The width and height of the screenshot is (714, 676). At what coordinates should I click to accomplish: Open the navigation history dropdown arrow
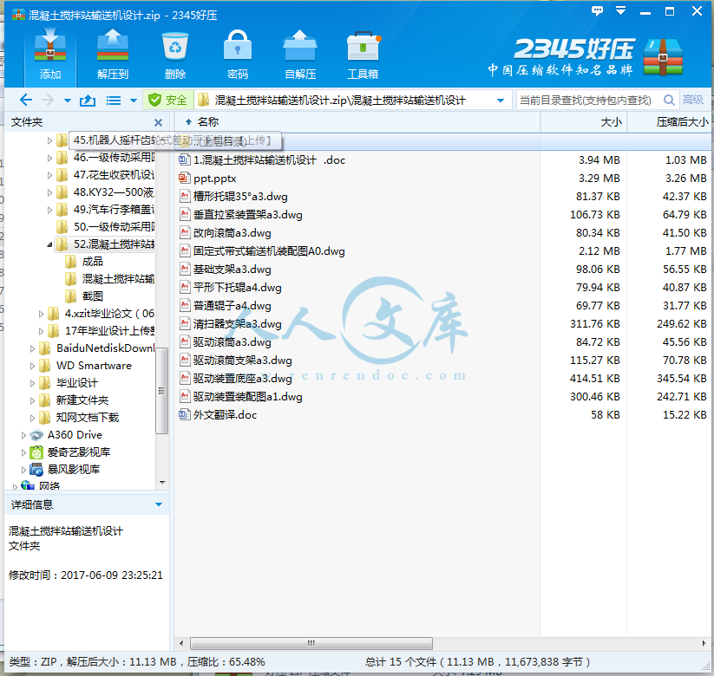[68, 101]
